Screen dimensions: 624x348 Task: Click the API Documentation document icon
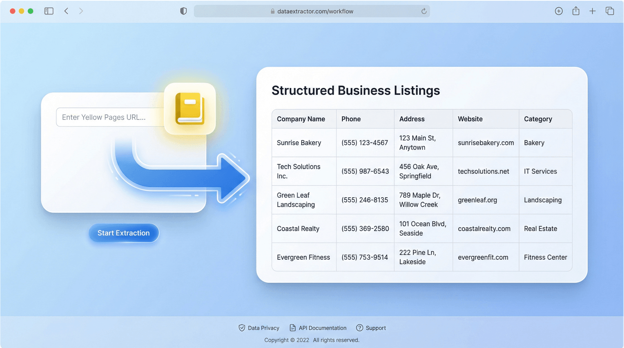[x=292, y=328]
